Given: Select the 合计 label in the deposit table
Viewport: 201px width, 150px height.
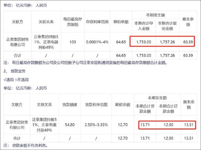Looking at the screenshot, I should [x=17, y=55].
